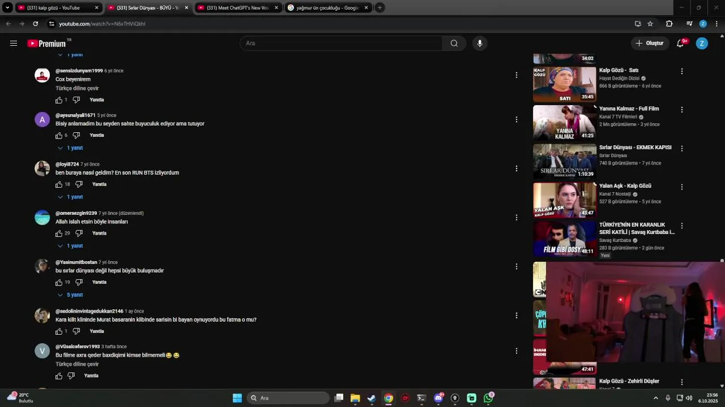Like the comment by @omersezgin9239
Viewport: 725px width, 407px height.
point(59,233)
